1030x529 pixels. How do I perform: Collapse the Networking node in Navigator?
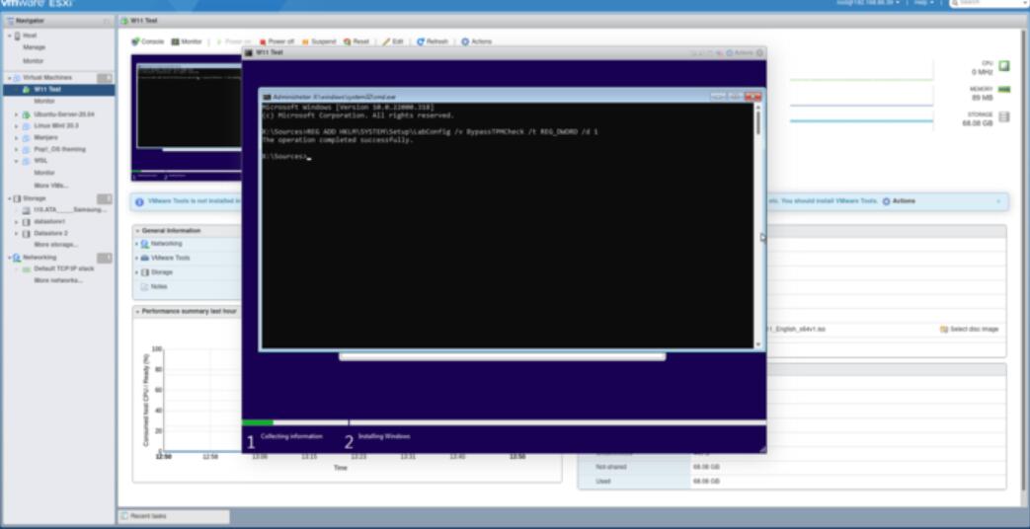[9, 258]
